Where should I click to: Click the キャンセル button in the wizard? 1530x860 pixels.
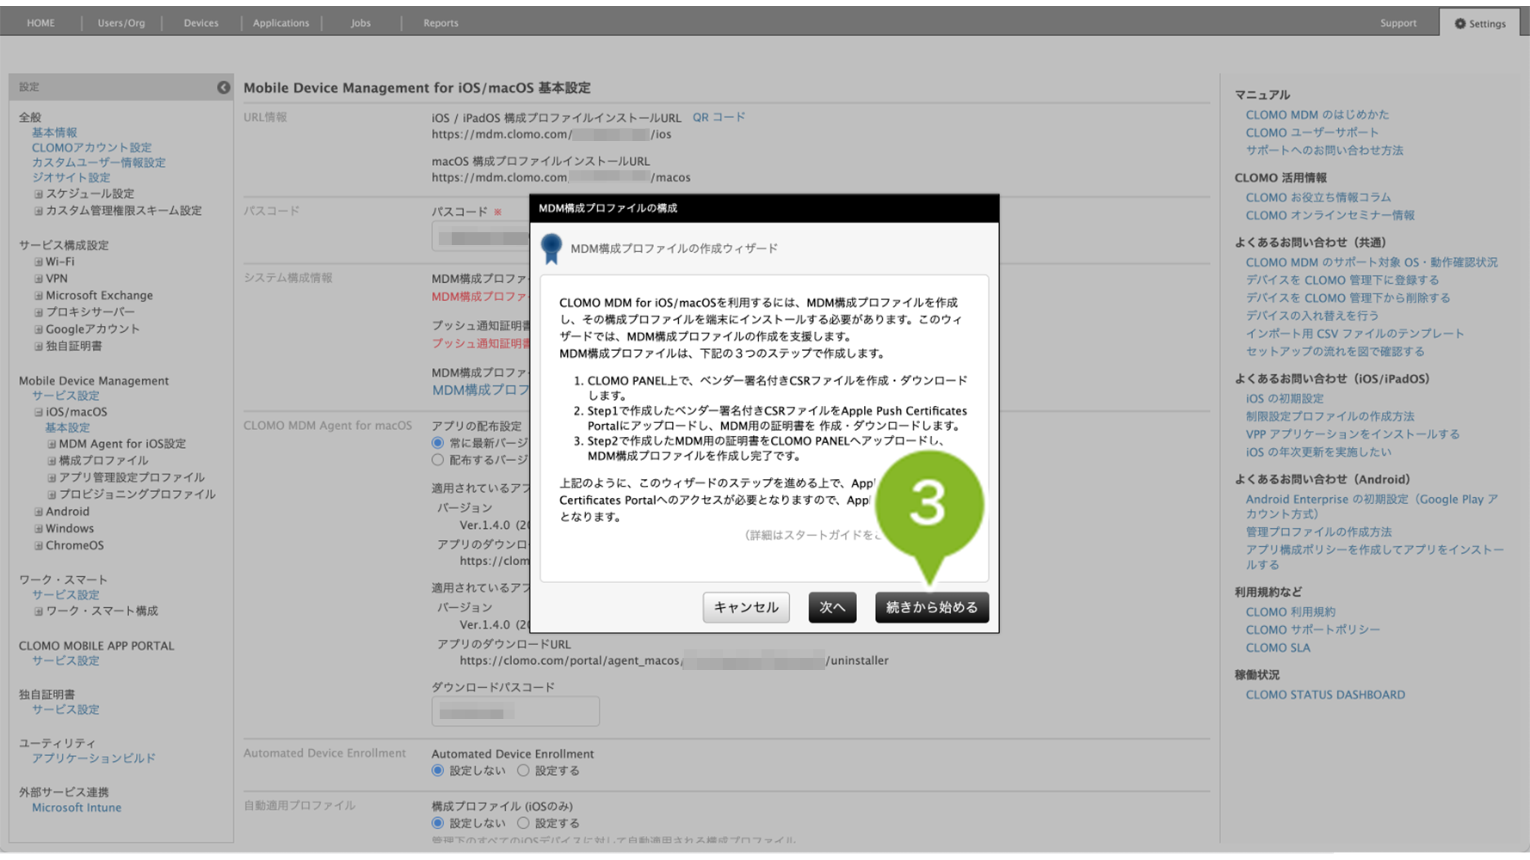pos(746,607)
